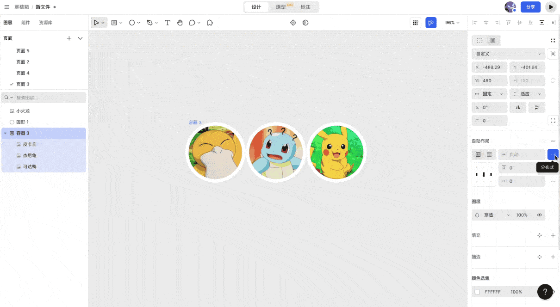560x307 pixels.
Task: Select the Pen tool
Action: pyautogui.click(x=149, y=23)
